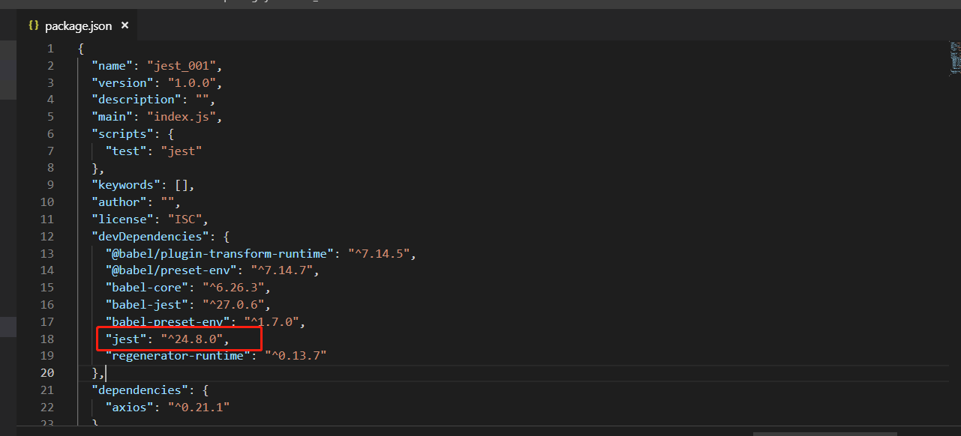Image resolution: width=961 pixels, height=436 pixels.
Task: Click the "babel-core" key
Action: tap(147, 288)
